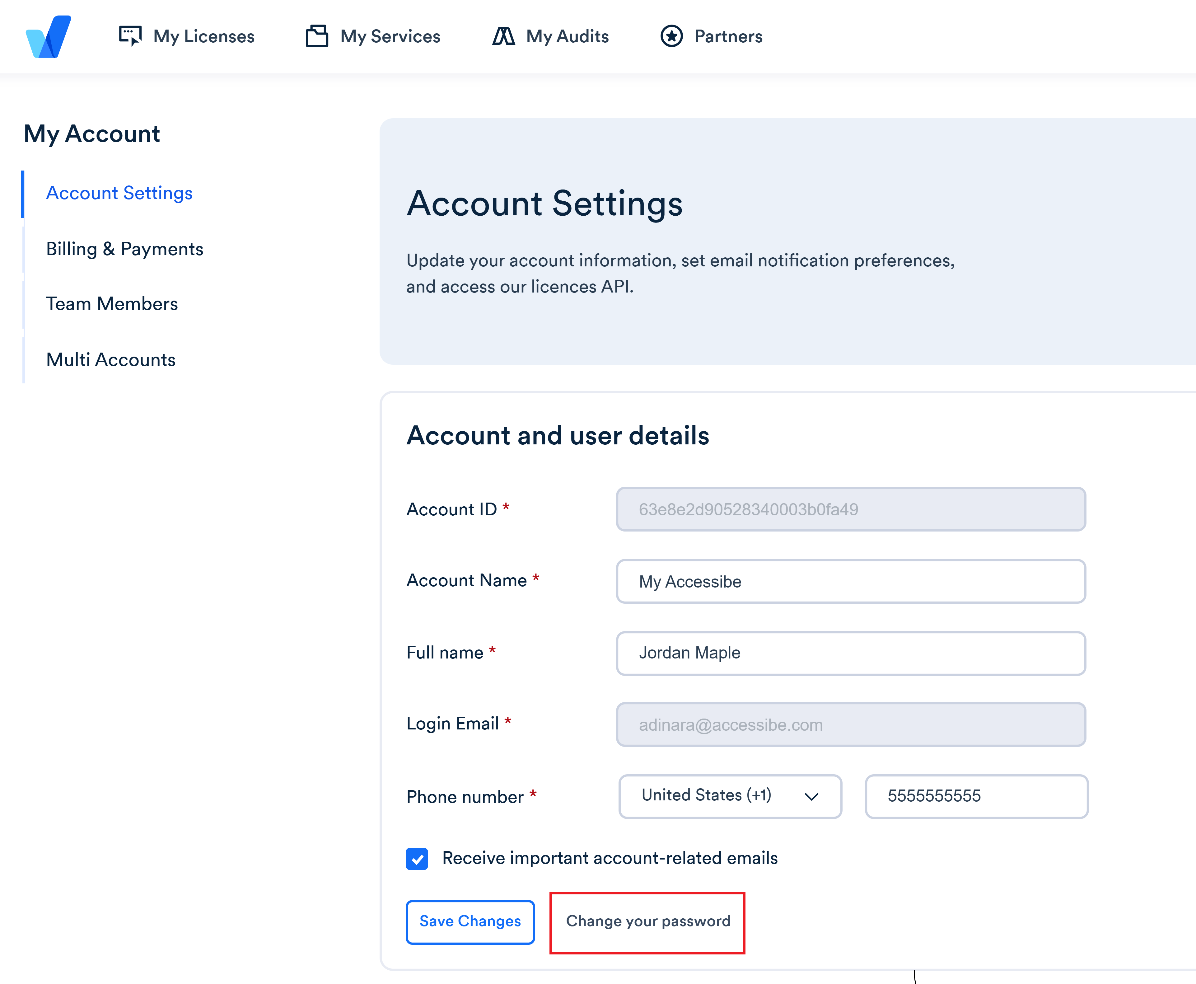The height and width of the screenshot is (984, 1196).
Task: Uncheck Receive important account-related emails checkbox
Action: [417, 858]
